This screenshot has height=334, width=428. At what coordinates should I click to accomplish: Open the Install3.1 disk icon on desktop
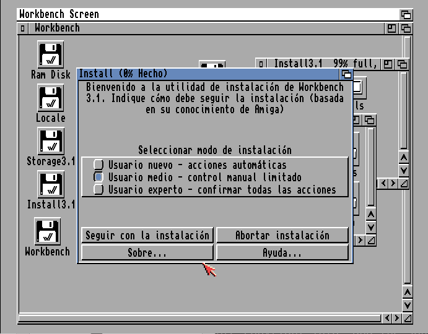(50, 184)
